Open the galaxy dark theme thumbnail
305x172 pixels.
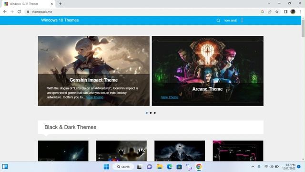coord(63,151)
